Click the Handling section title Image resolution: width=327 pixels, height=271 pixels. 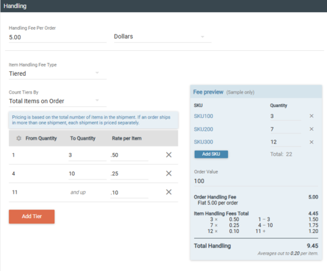click(15, 6)
